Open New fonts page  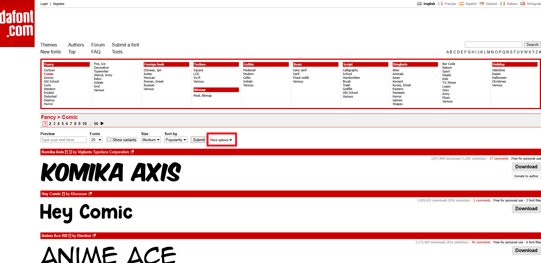51,52
